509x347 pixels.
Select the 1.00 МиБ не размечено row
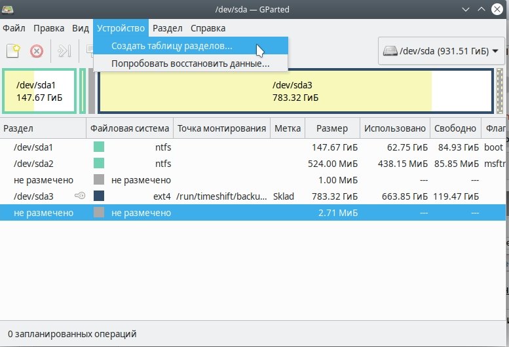pos(253,180)
